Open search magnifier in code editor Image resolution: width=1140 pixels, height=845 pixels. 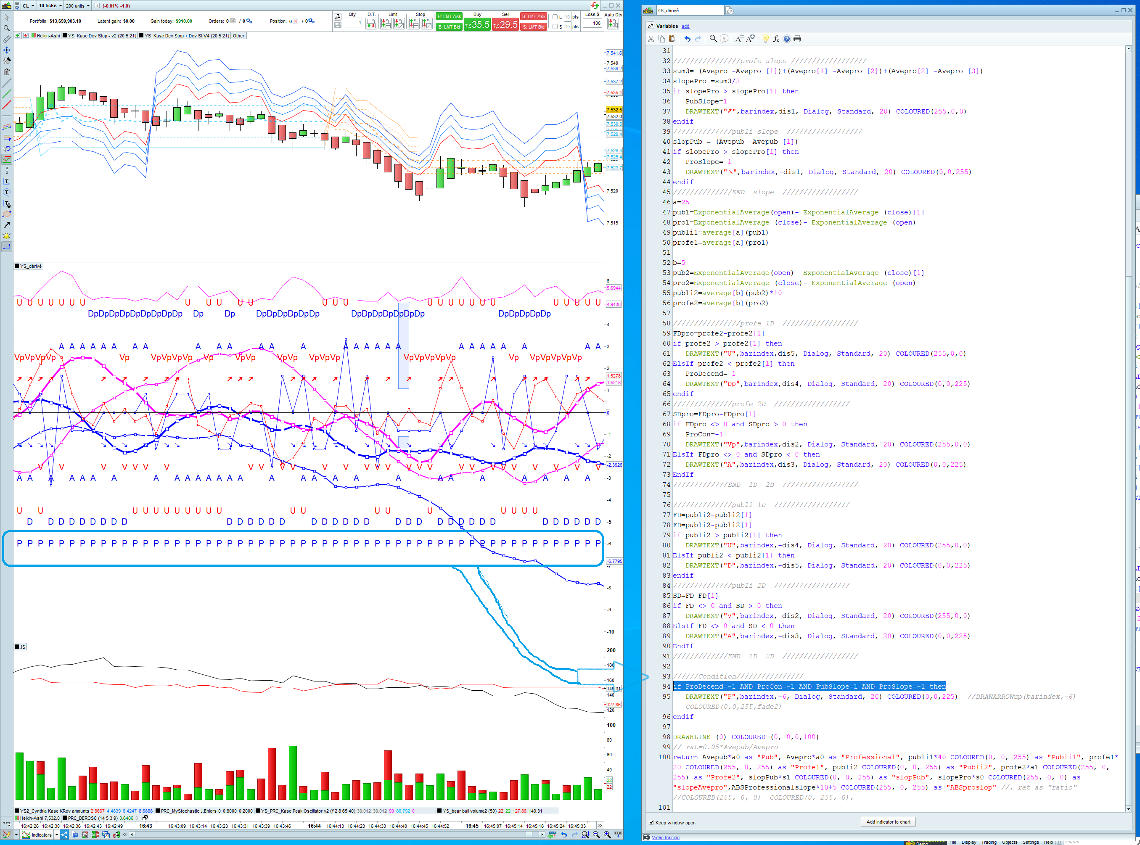[713, 39]
